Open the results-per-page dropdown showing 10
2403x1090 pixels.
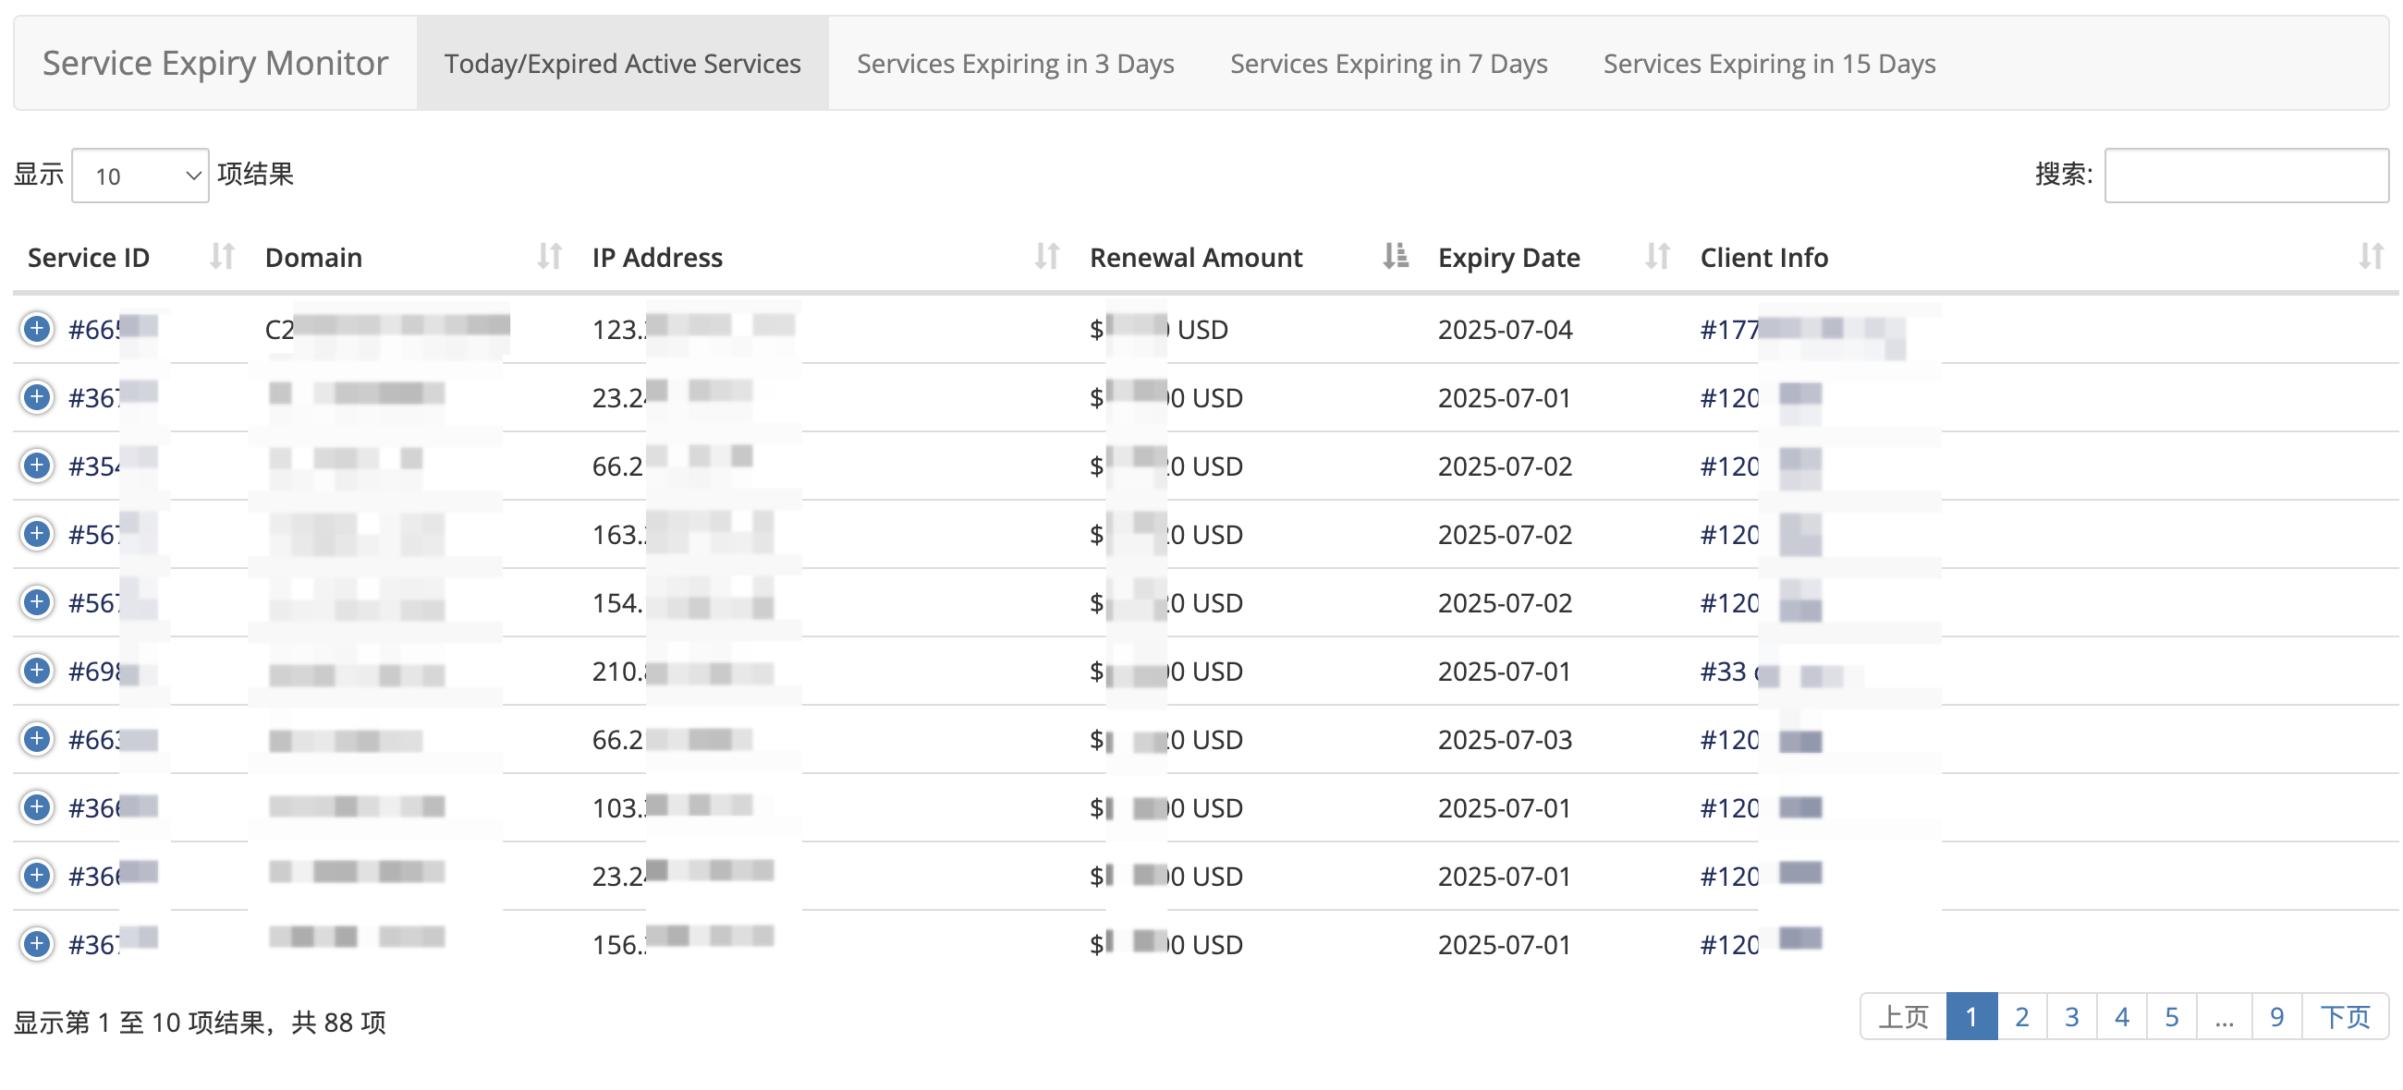pos(140,176)
